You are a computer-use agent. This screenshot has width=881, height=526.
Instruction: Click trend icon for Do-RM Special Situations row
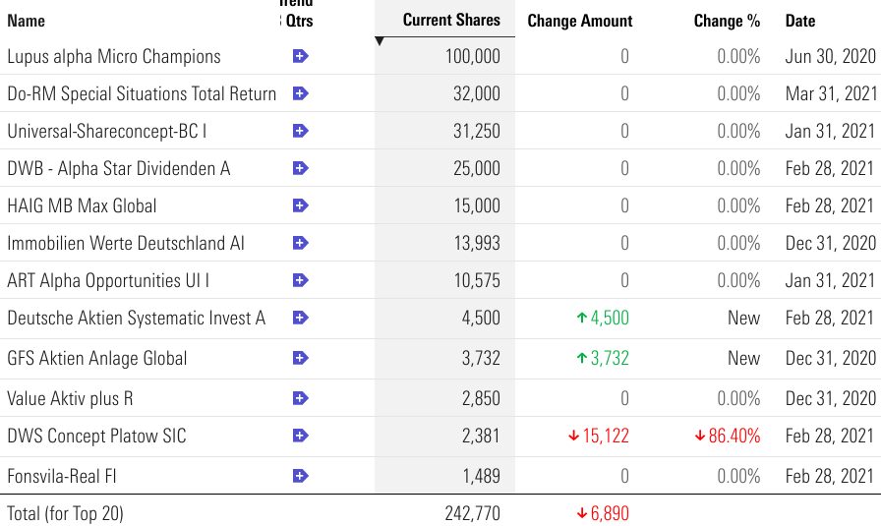301,93
